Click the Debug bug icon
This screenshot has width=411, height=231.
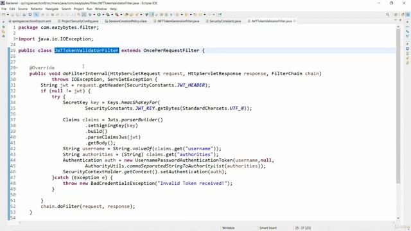point(90,15)
